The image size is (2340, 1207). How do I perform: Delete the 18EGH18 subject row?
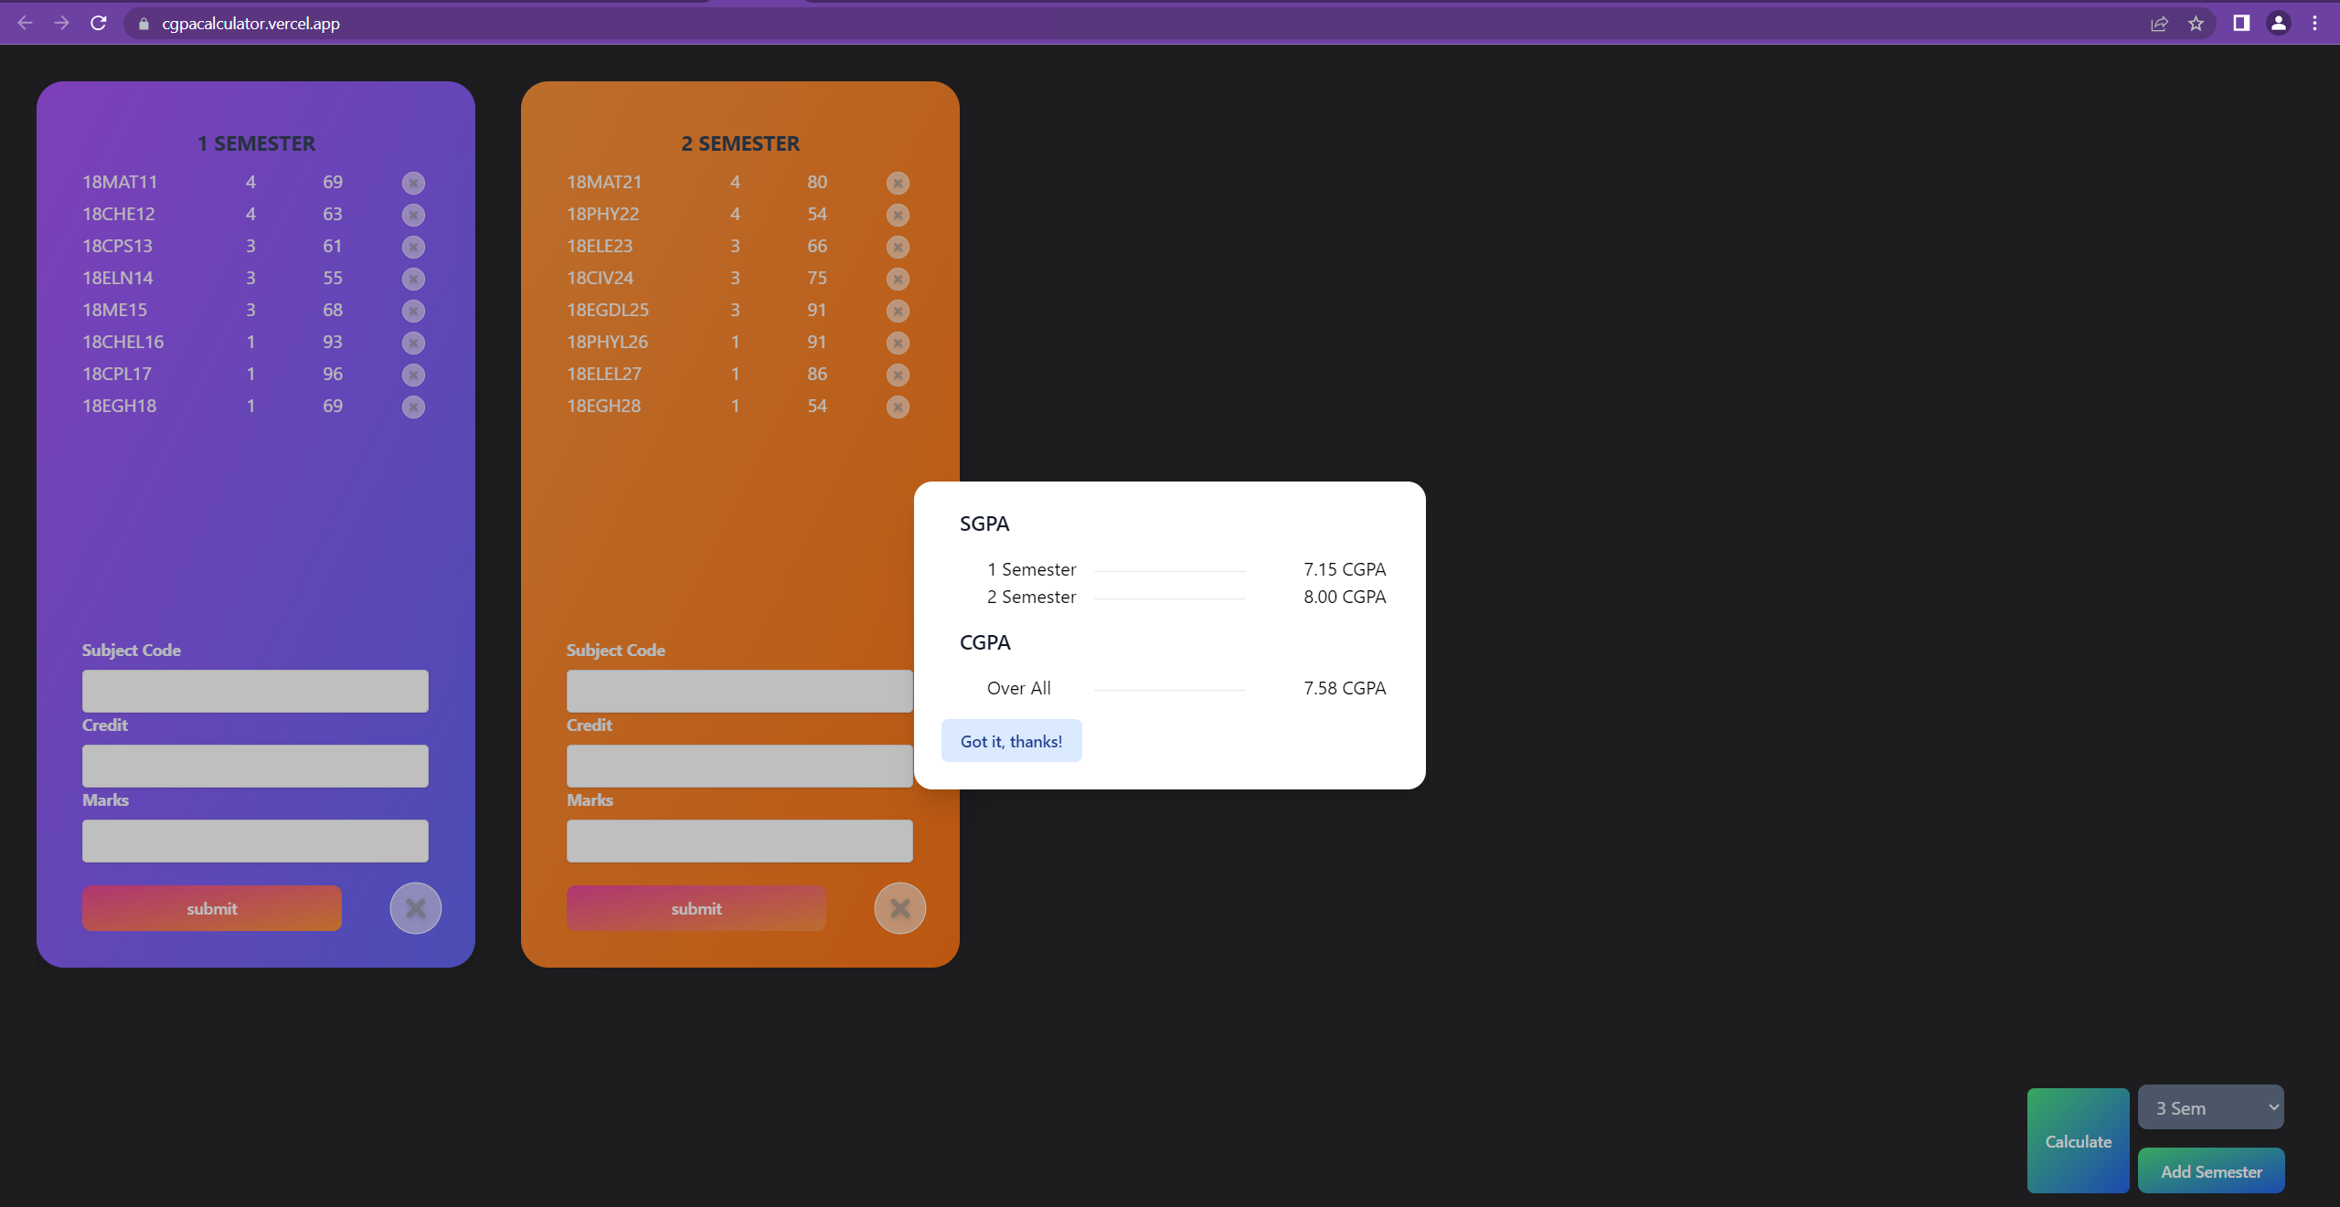[413, 408]
